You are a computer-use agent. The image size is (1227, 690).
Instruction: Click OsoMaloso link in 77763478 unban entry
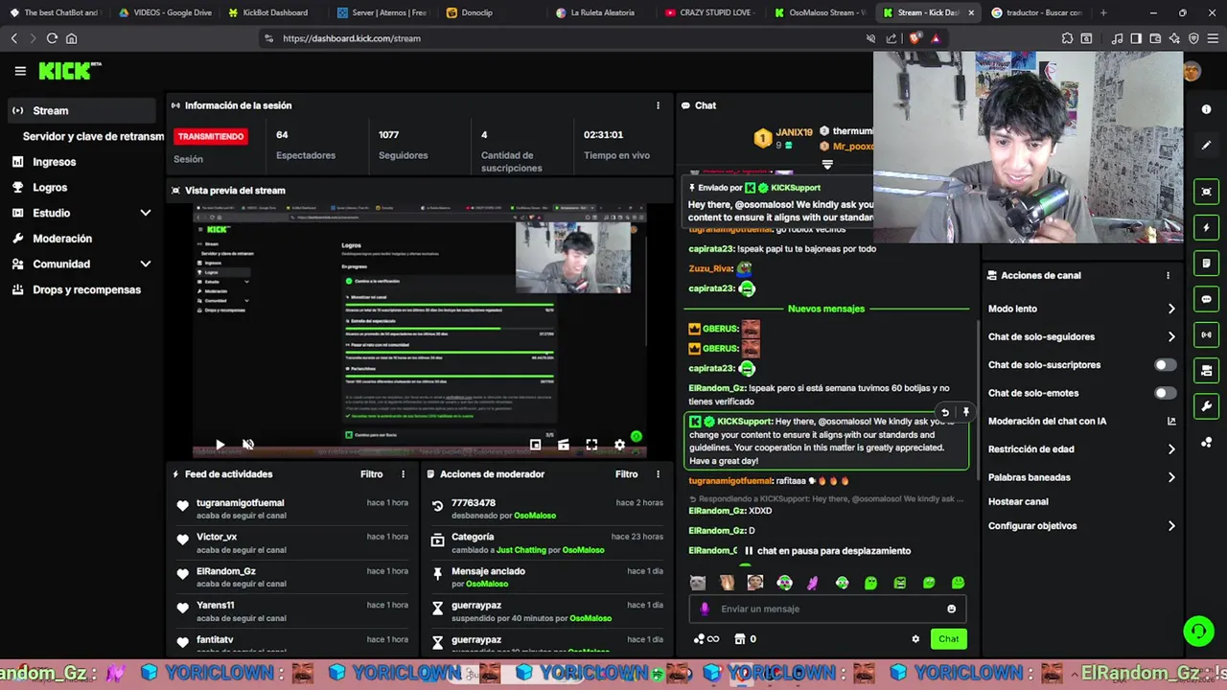point(535,516)
